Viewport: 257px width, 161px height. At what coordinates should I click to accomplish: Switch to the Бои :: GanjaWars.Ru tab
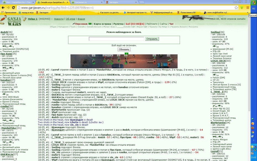tap(18, 2)
